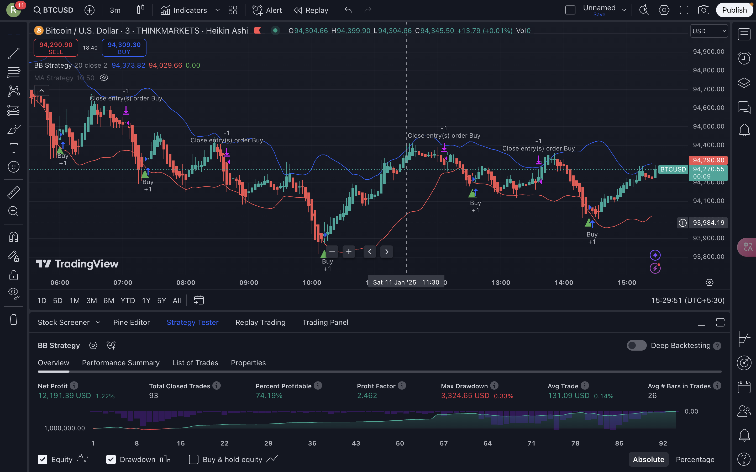Open the layout setup grid icon
756x472 pixels.
(x=233, y=10)
